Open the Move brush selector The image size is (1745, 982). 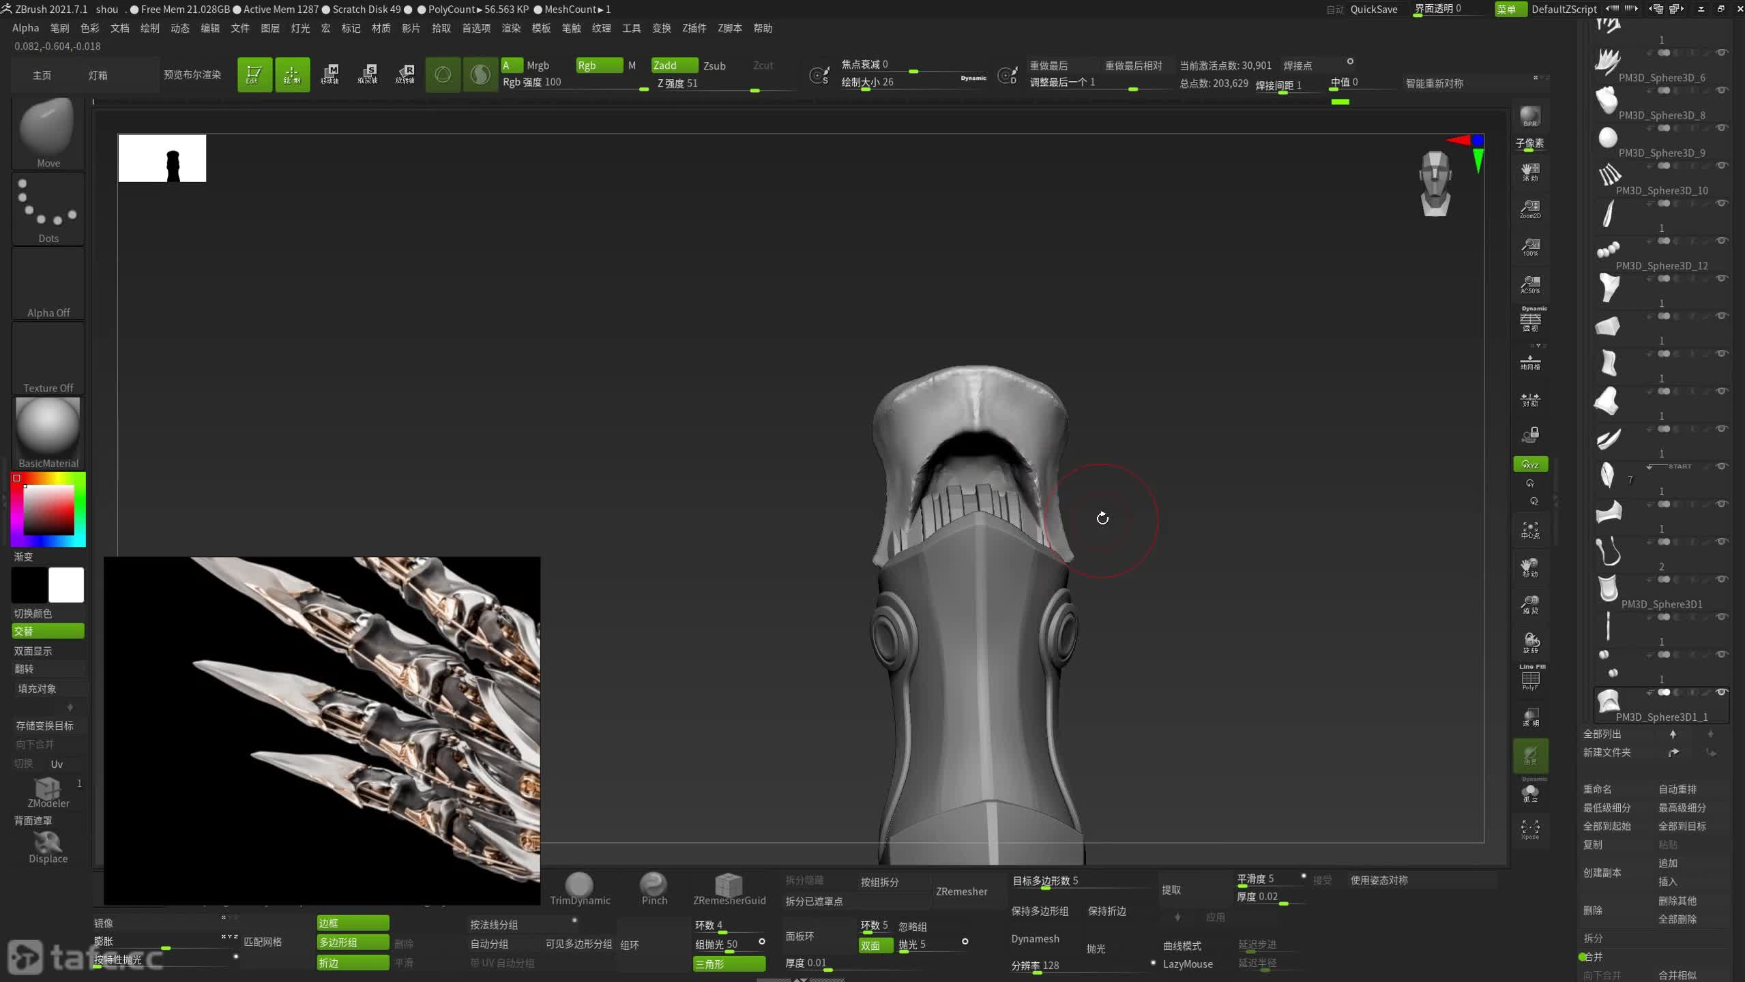48,134
